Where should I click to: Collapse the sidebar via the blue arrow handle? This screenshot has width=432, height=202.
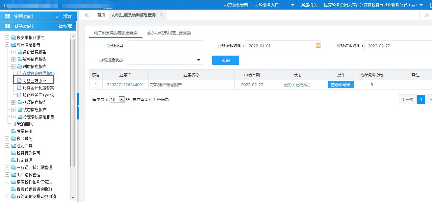[78, 106]
